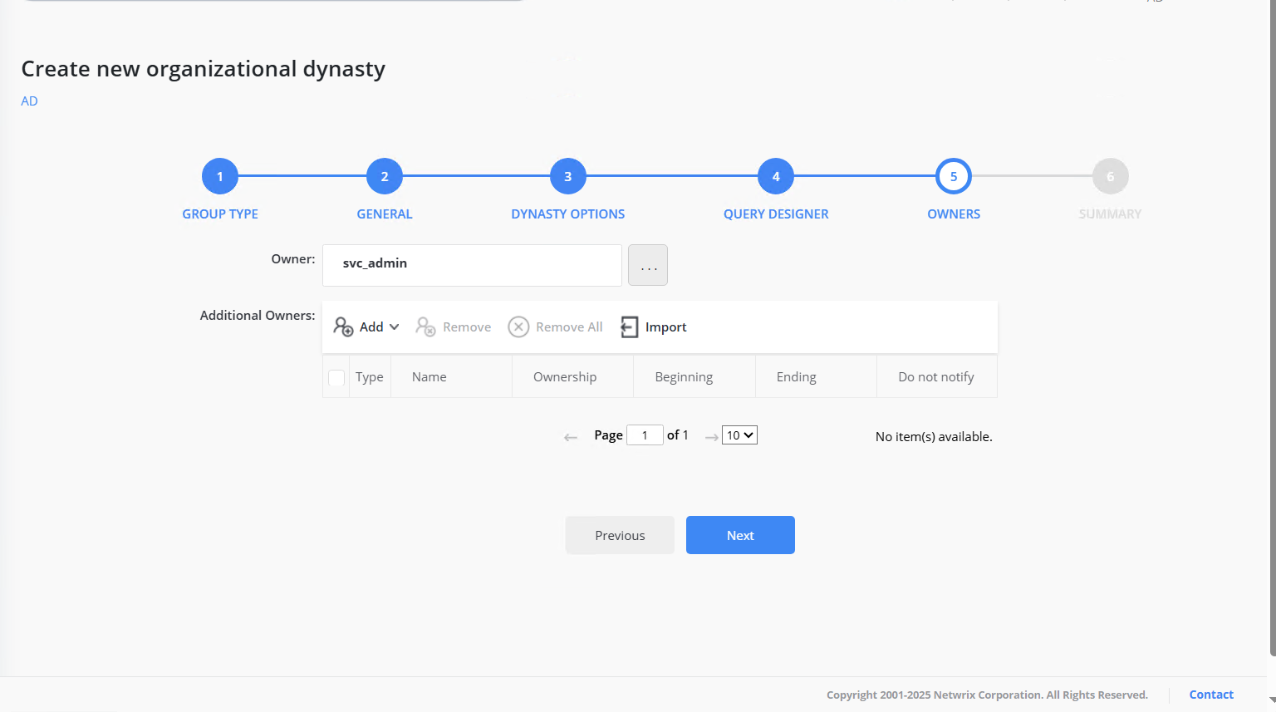The image size is (1276, 712).
Task: Open the Contact link in footer
Action: tap(1210, 695)
